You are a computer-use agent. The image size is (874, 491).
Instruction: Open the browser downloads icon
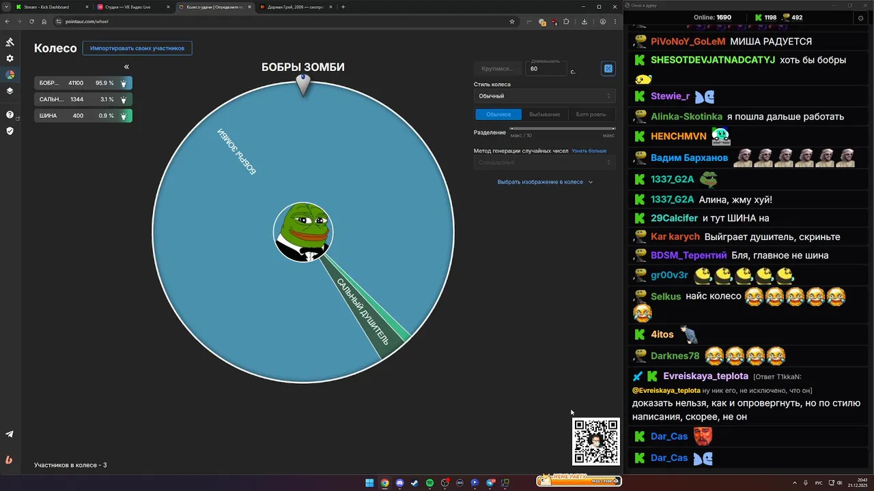pyautogui.click(x=584, y=21)
